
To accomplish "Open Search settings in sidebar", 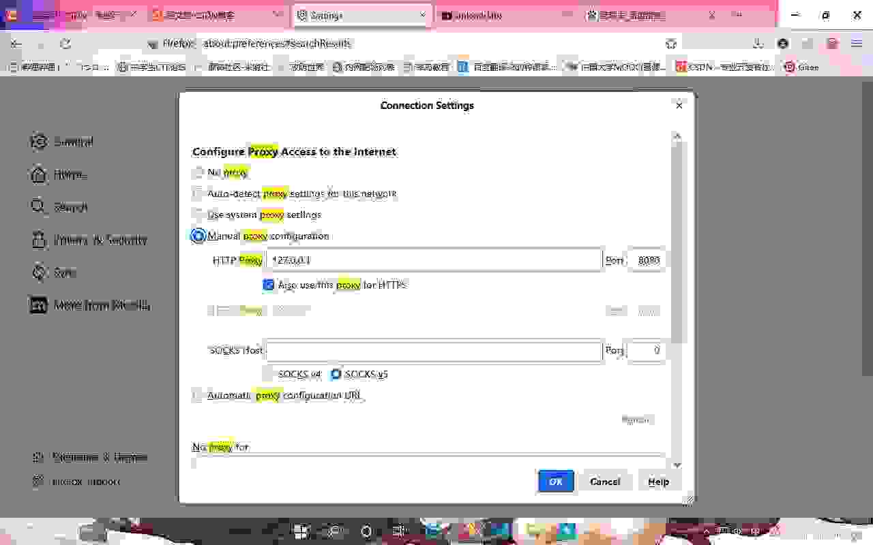I will pos(59,207).
